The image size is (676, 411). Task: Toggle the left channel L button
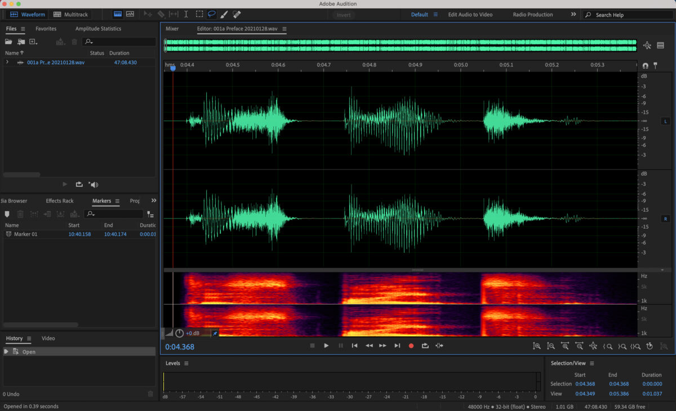point(665,121)
